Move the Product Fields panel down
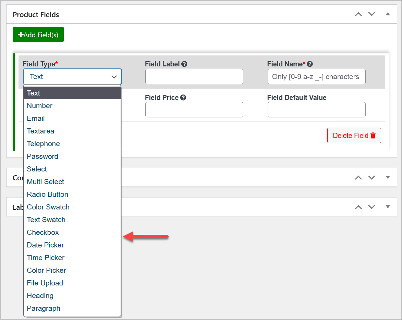Screen dimensions: 402x320 (x=372, y=14)
